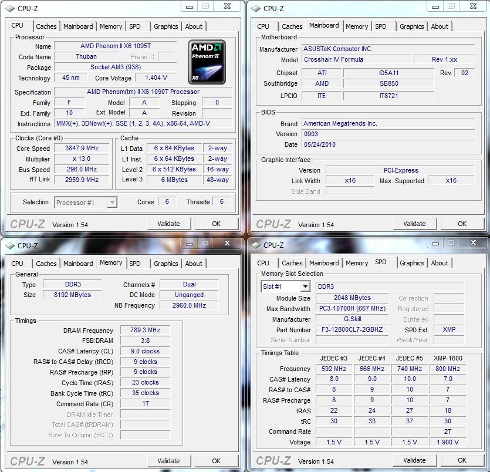The width and height of the screenshot is (490, 472).
Task: Click the motherboard model Crosshair IV Formula
Action: [357, 59]
